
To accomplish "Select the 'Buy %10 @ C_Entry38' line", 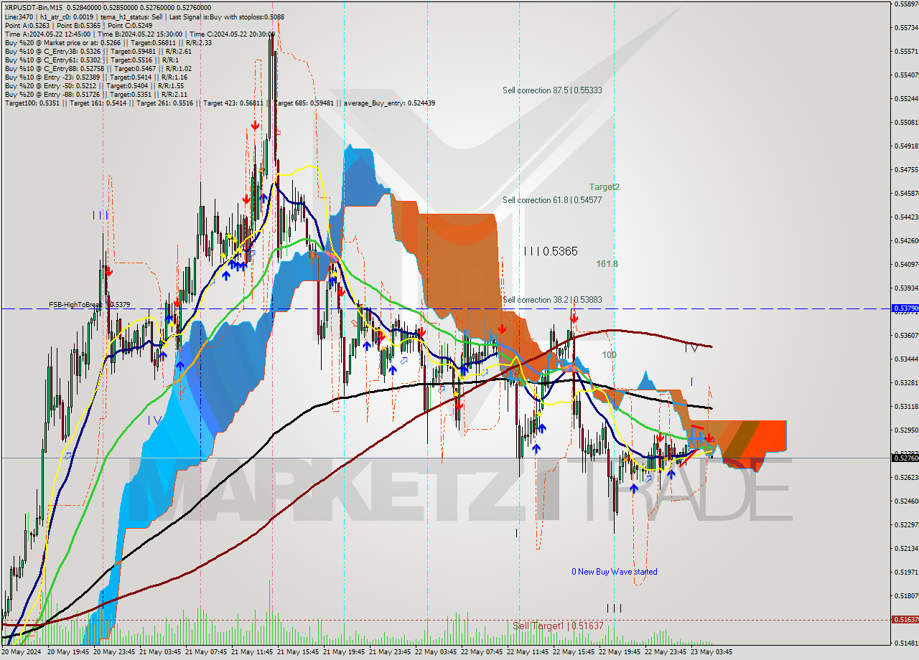I will 98,51.
